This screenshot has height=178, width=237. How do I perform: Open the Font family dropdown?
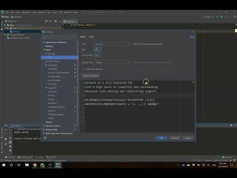click(113, 44)
